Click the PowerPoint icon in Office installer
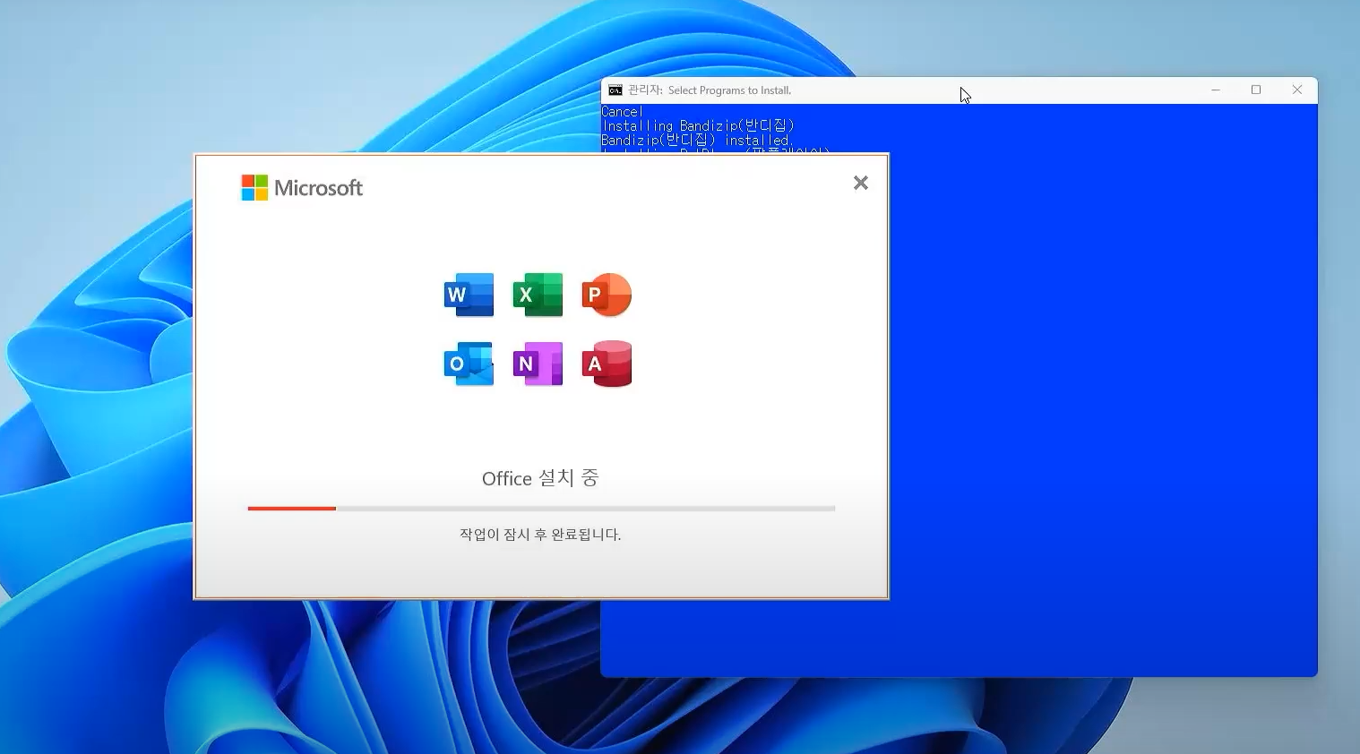1360x754 pixels. [x=607, y=295]
